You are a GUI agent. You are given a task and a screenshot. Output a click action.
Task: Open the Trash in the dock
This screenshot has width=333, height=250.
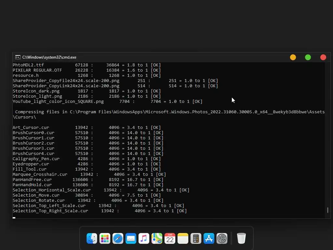pyautogui.click(x=241, y=238)
